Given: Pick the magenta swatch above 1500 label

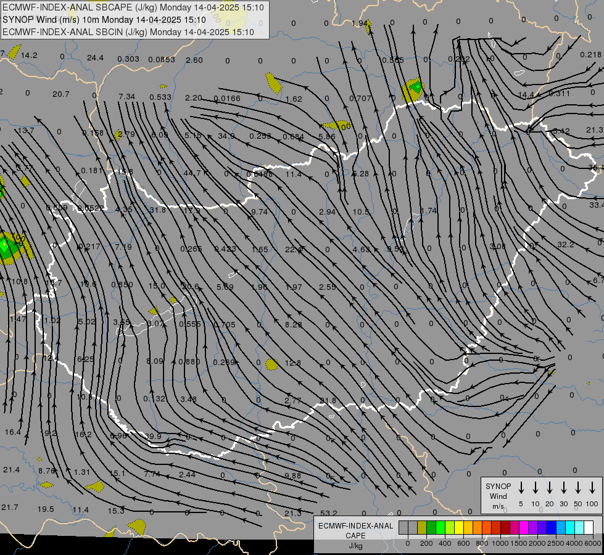Looking at the screenshot, I should point(524,528).
